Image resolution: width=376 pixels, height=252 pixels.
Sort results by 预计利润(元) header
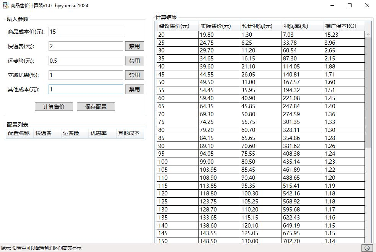[260, 26]
